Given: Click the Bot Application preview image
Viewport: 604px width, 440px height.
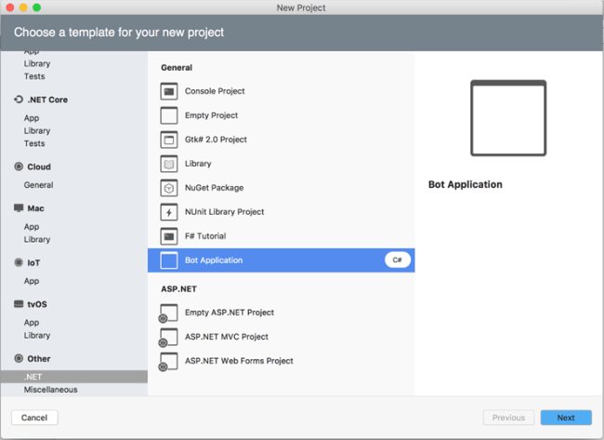Looking at the screenshot, I should pyautogui.click(x=508, y=118).
